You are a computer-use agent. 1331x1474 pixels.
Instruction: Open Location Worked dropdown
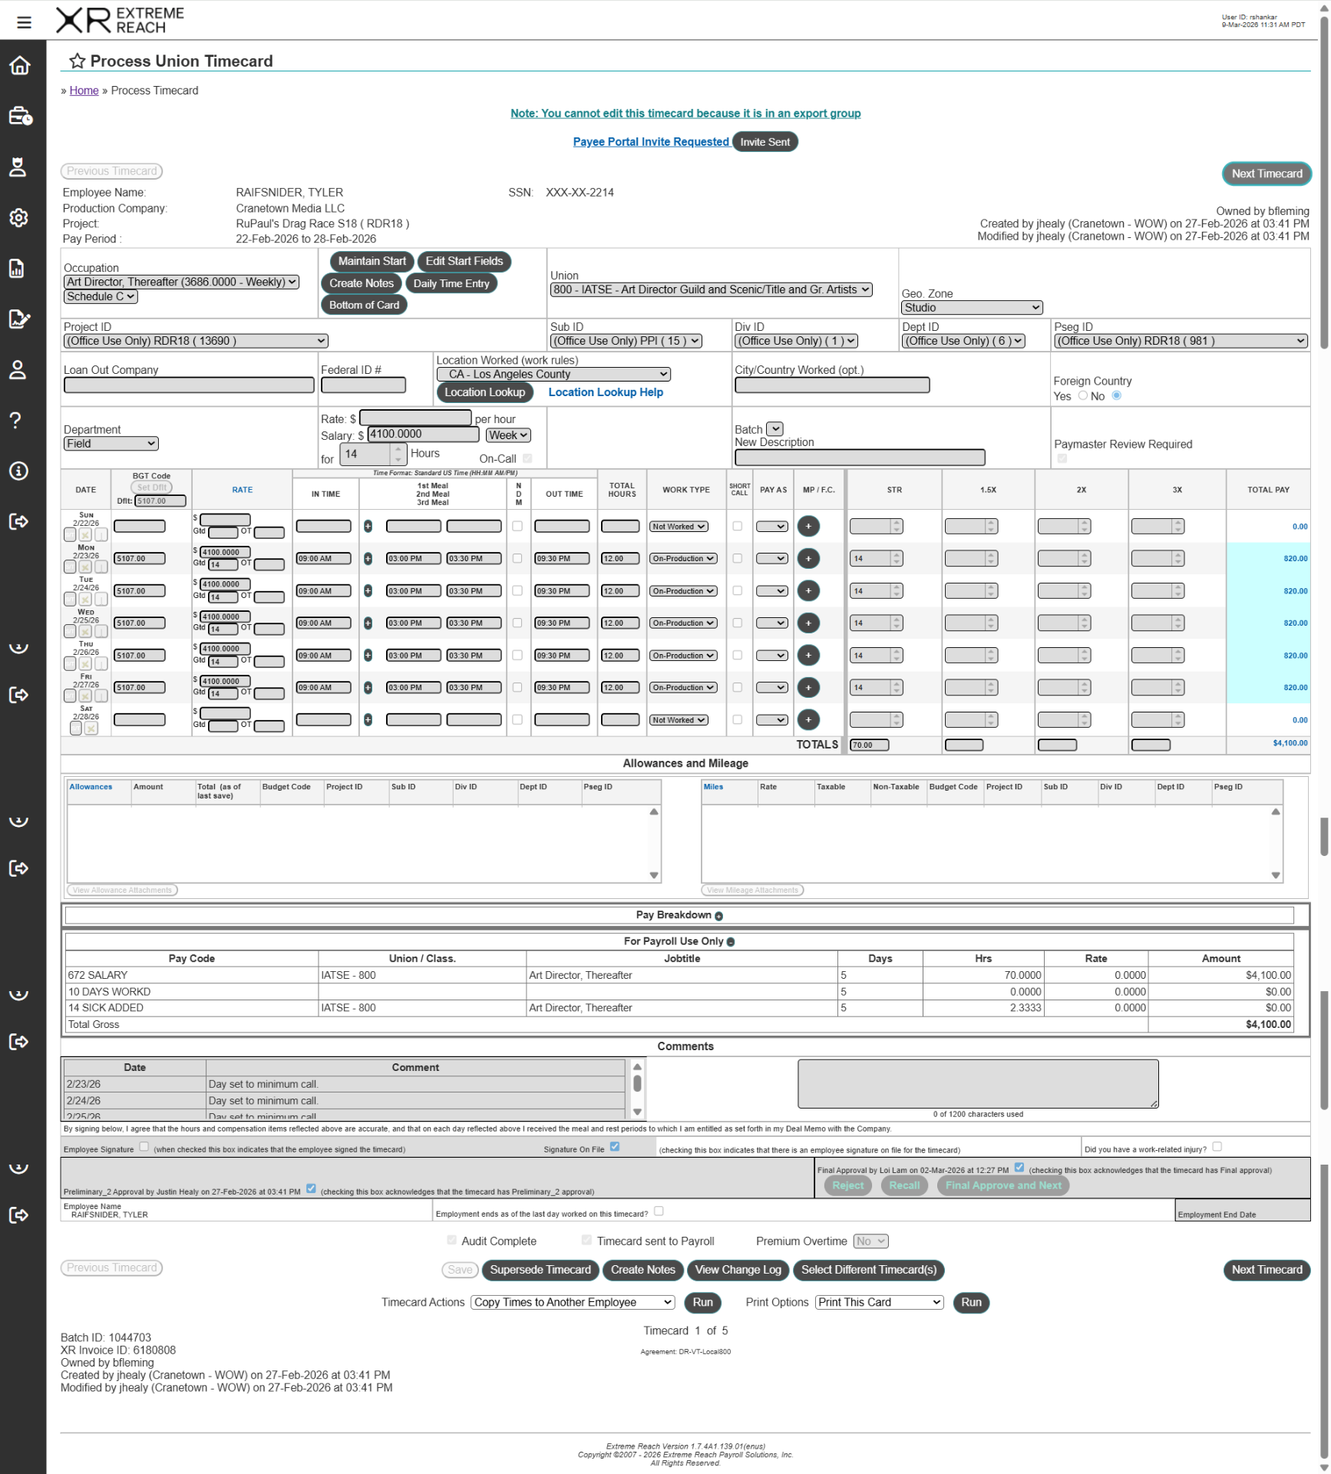[x=553, y=374]
